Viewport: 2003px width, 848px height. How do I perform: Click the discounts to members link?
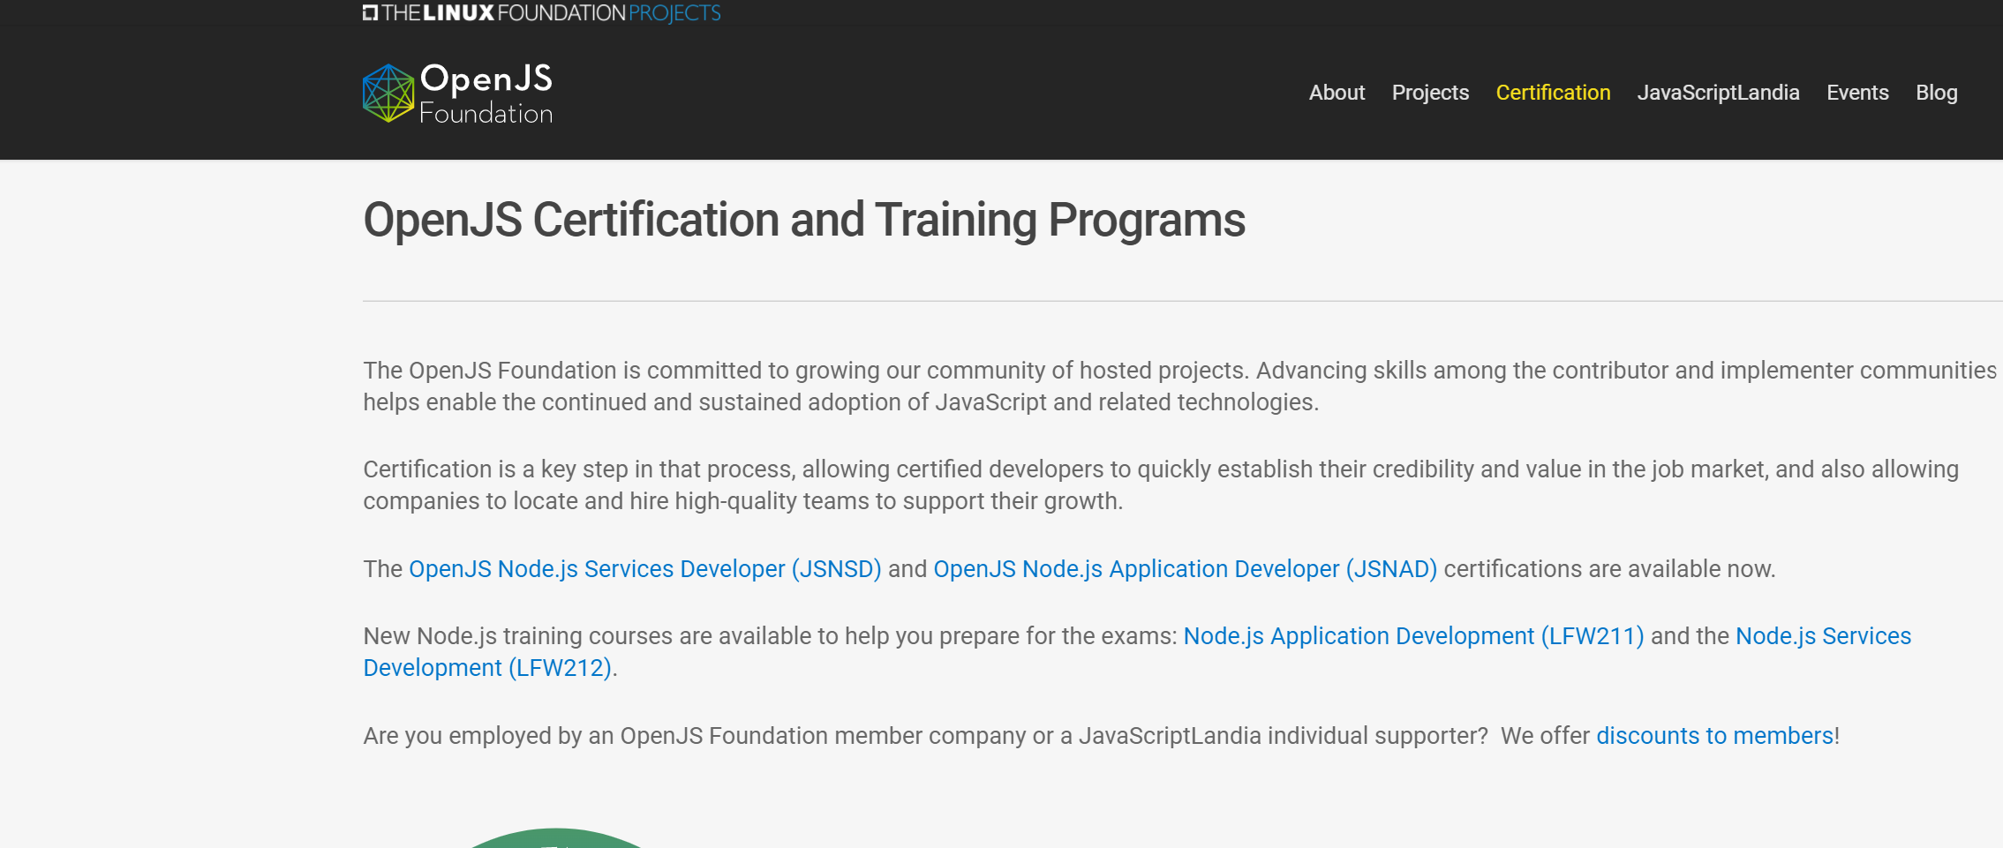1713,735
